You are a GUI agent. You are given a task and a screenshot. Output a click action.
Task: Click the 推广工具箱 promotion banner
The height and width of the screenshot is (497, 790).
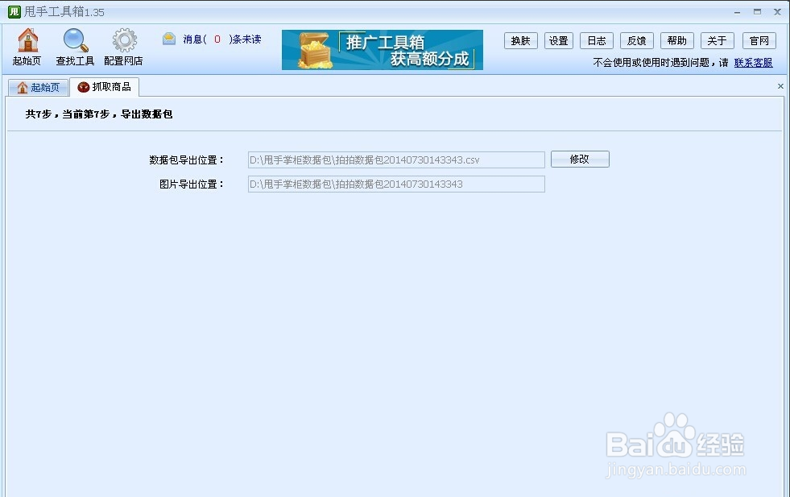(x=383, y=50)
